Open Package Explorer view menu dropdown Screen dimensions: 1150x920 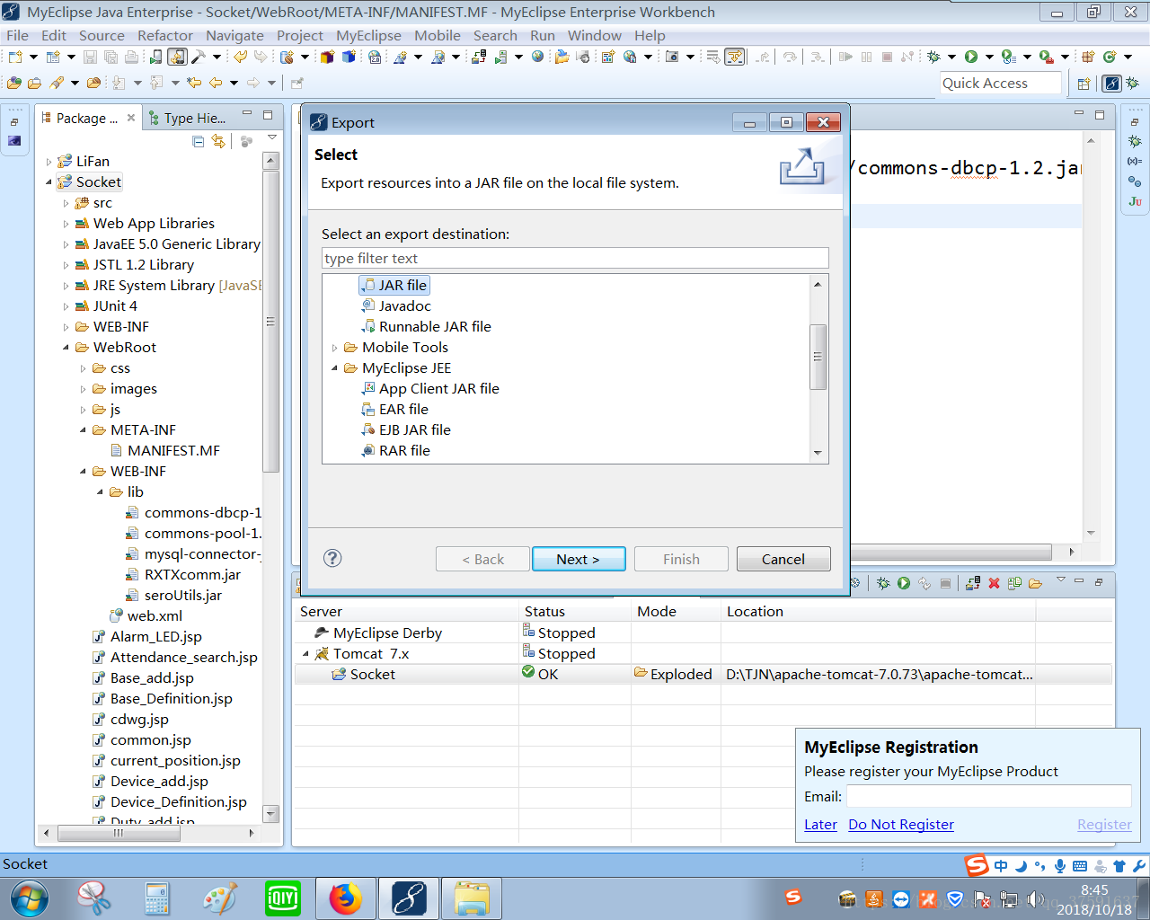point(272,137)
